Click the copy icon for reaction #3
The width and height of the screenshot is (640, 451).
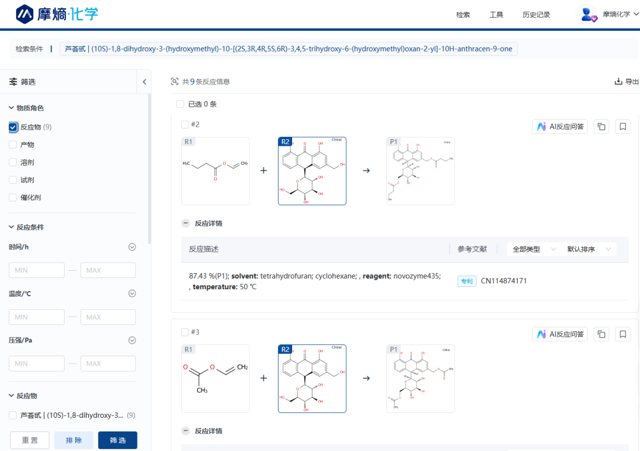601,334
